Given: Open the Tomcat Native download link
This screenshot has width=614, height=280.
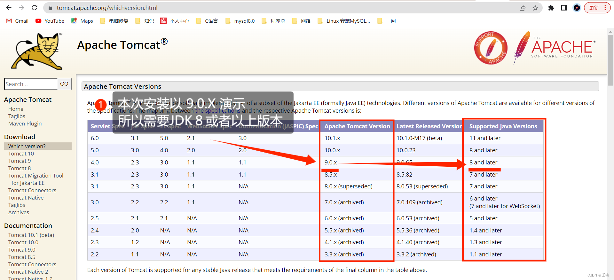Looking at the screenshot, I should (x=26, y=198).
